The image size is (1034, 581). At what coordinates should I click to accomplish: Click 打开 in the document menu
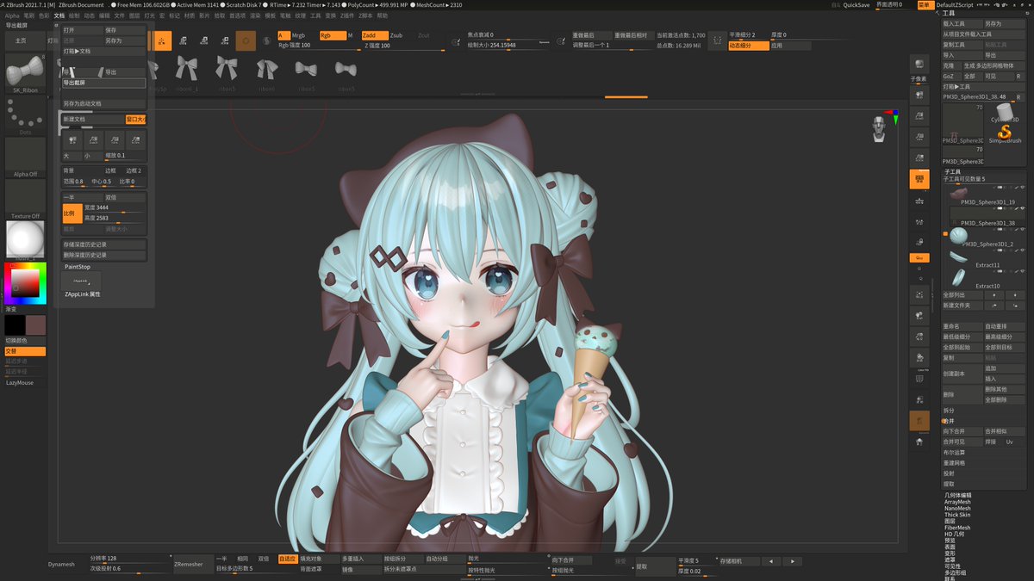(x=82, y=30)
